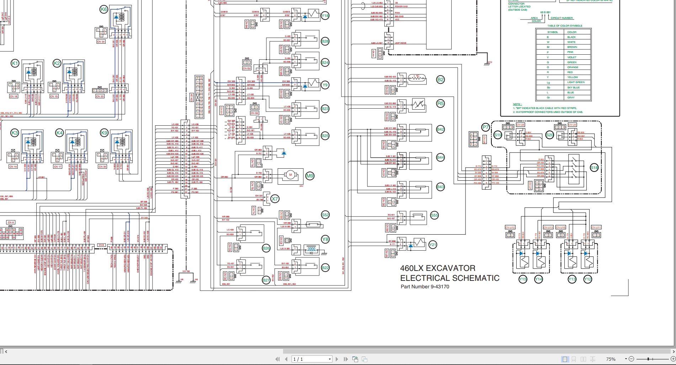Screen dimensions: 676x365
Task: Enable single page display mode
Action: point(565,359)
